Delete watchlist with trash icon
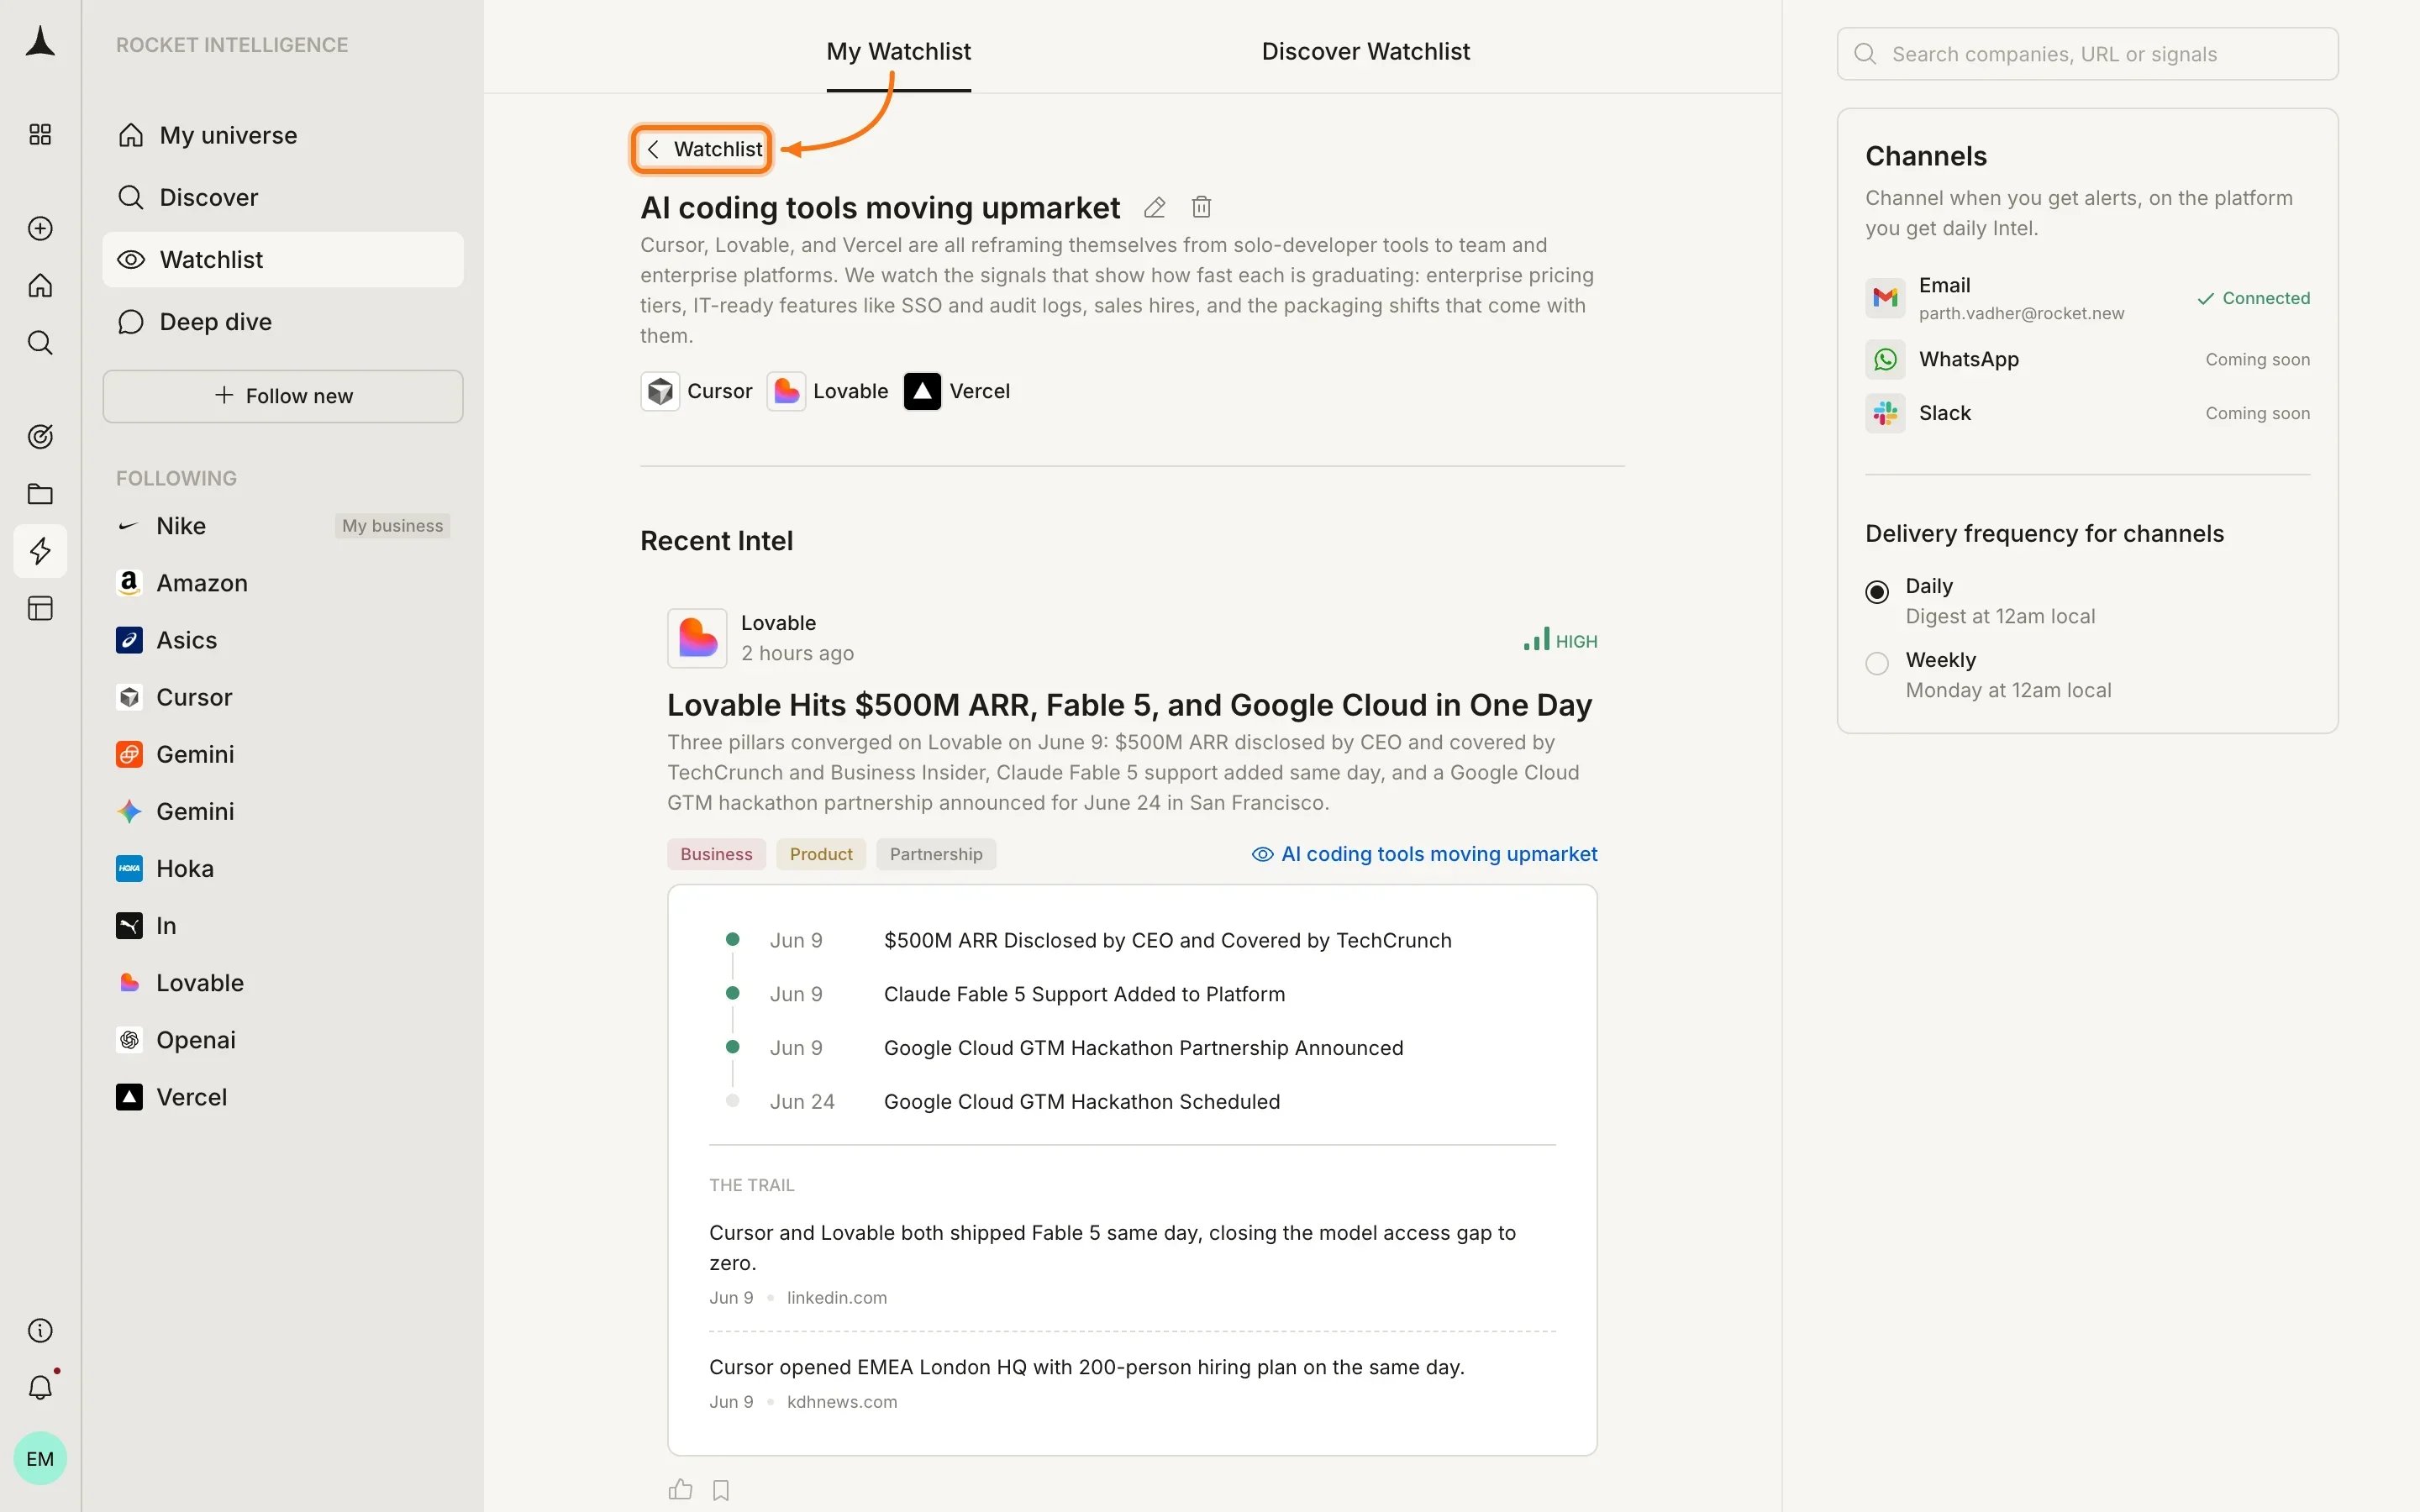Screen dimensions: 2420x1512 tap(1201, 208)
